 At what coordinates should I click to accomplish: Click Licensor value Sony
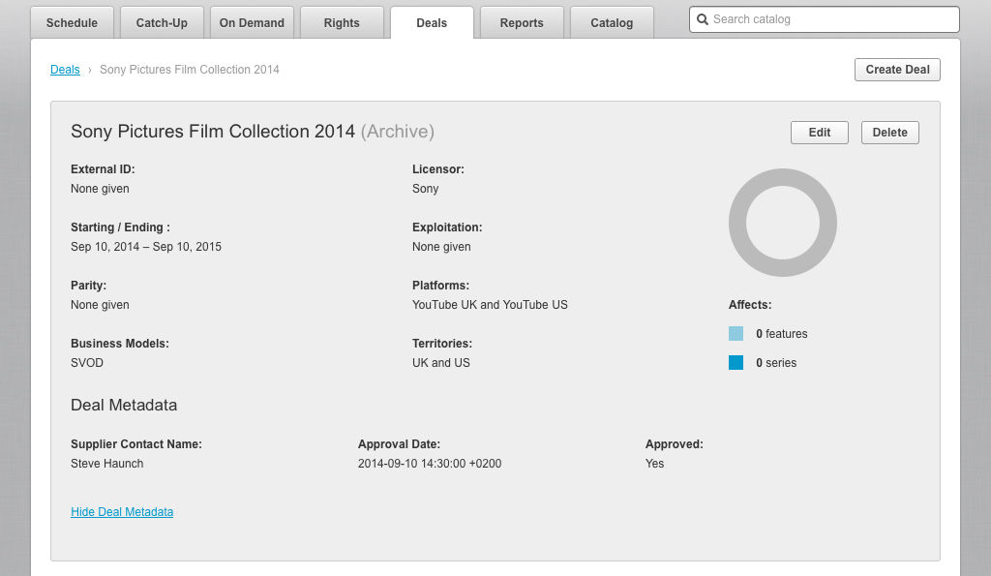pyautogui.click(x=426, y=189)
